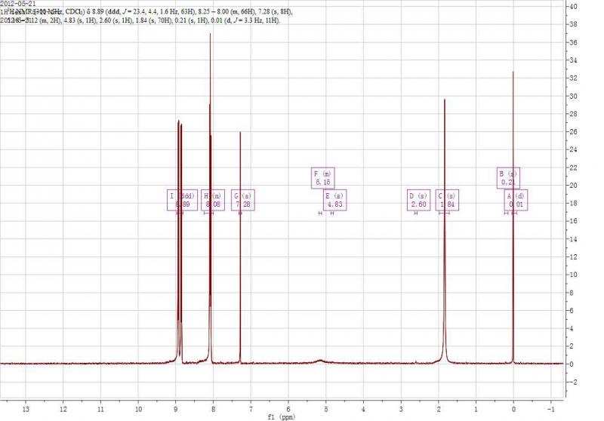Image resolution: width=604 pixels, height=421 pixels.
Task: Select multiplet label B (s) 0.21
Action: [x=508, y=178]
